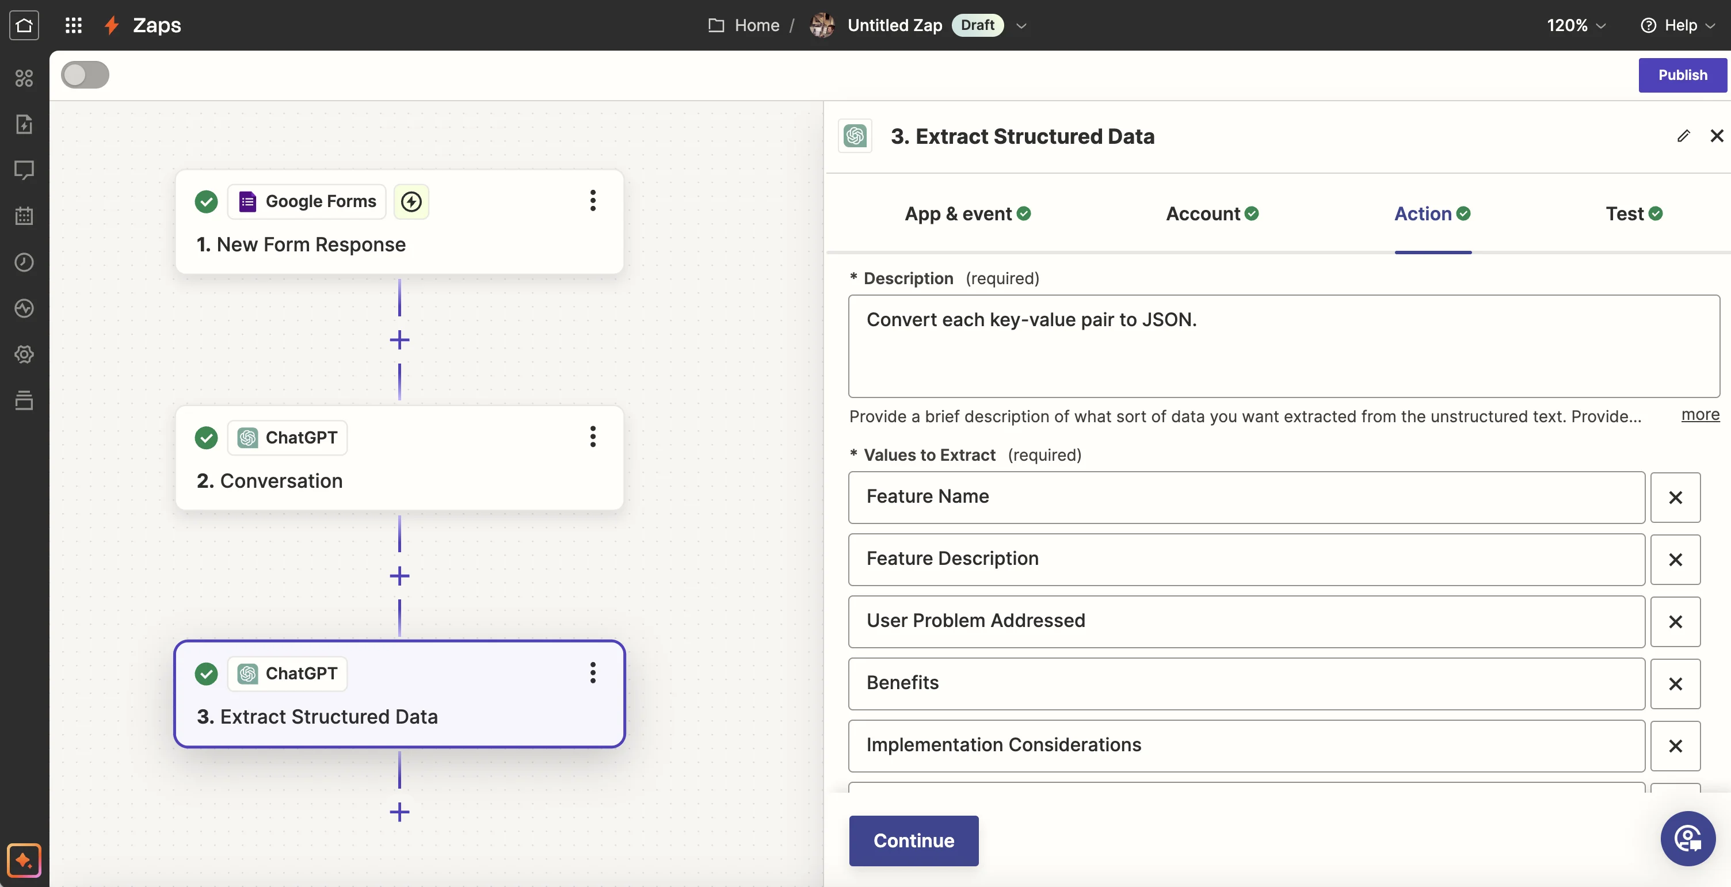Open the chat support bubble icon
Image resolution: width=1731 pixels, height=887 pixels.
coord(1687,838)
